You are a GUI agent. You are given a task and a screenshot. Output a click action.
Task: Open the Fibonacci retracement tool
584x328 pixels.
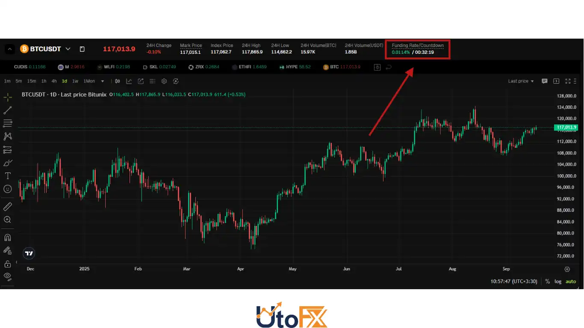click(x=8, y=123)
